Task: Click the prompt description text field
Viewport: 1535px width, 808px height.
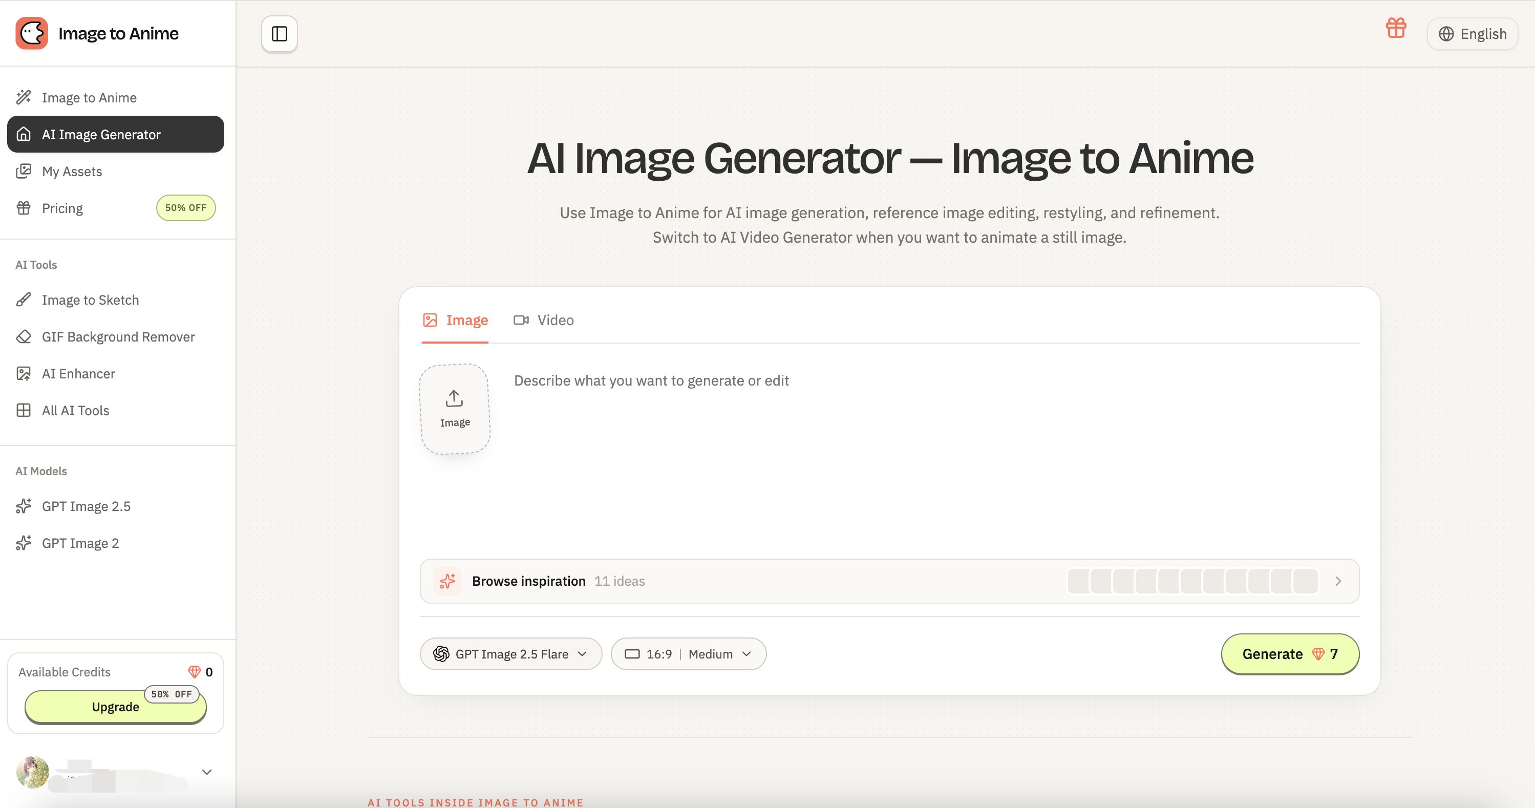Action: 935,453
